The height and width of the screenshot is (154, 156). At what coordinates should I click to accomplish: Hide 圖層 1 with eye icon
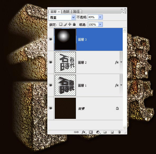[x=51, y=85]
